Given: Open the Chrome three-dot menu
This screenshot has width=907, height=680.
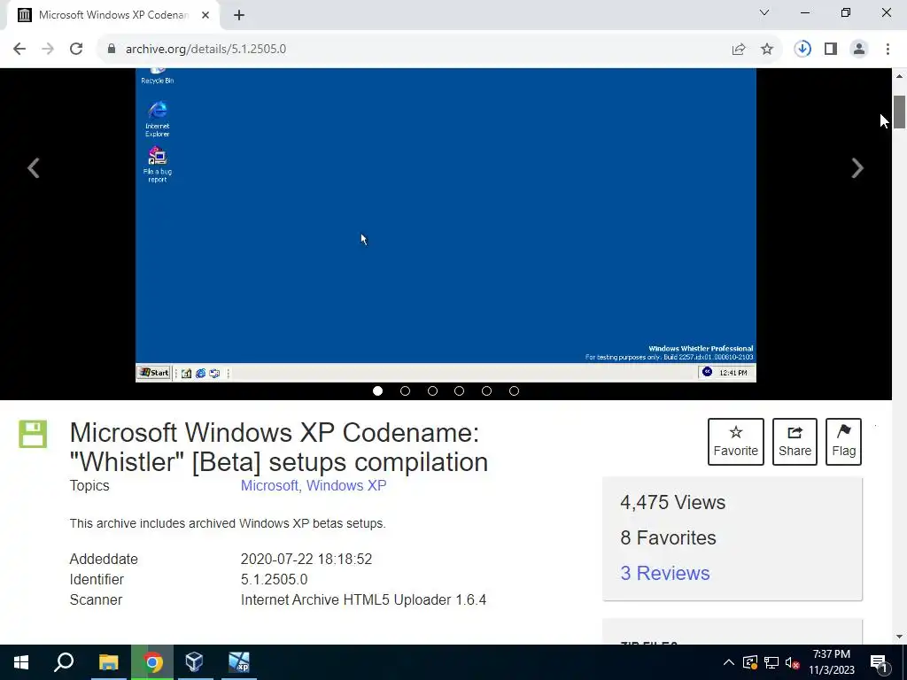Looking at the screenshot, I should [x=888, y=50].
